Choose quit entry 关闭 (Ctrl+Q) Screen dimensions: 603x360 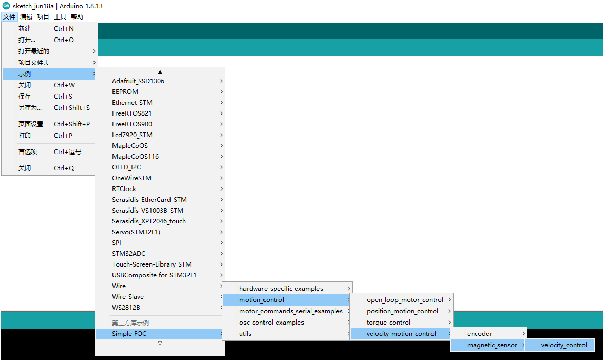click(x=49, y=168)
